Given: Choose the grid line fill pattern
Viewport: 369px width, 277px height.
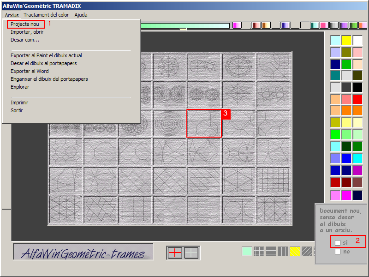Looking at the screenshot, I should [x=259, y=251].
